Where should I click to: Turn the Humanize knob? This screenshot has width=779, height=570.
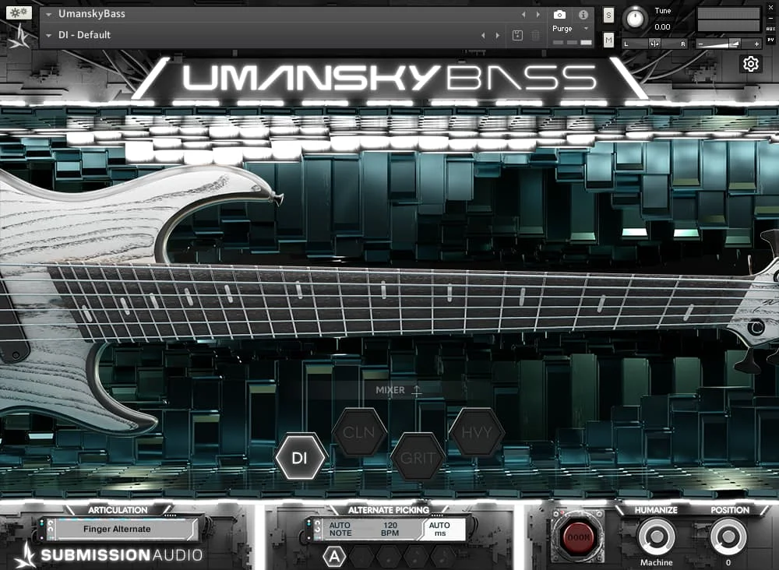point(657,537)
